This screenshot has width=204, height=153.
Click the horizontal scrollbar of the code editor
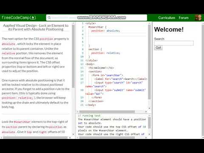coord(107,112)
